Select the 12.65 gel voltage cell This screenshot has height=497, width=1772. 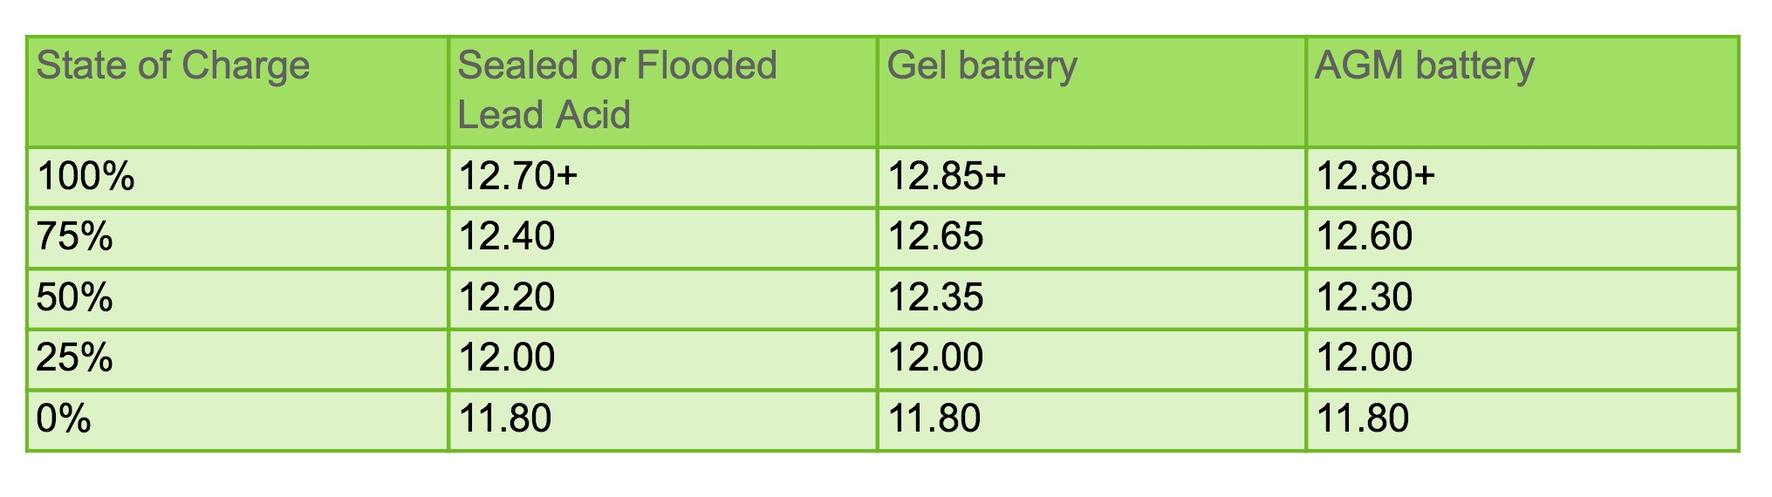(x=1091, y=238)
